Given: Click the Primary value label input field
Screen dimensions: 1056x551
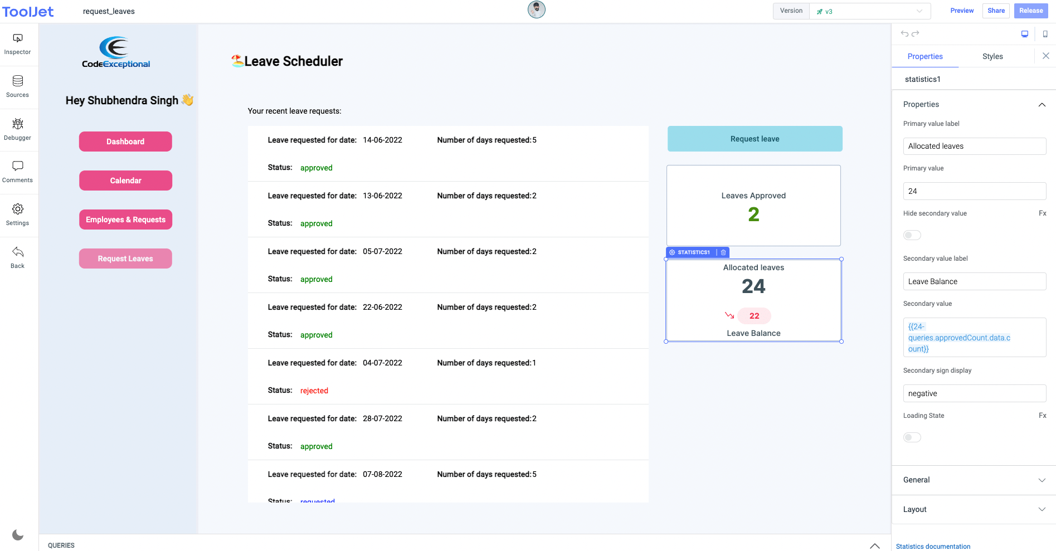Looking at the screenshot, I should (x=974, y=146).
